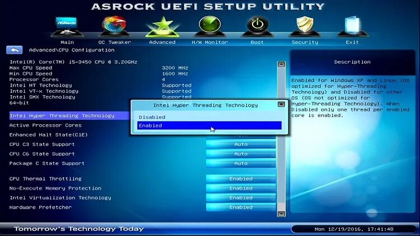Select the Main menu label
The width and height of the screenshot is (420, 236).
67,43
